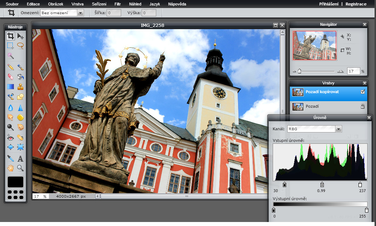Toggle visibility of Pozadí kopírovat layer
The image size is (376, 226).
click(x=362, y=92)
